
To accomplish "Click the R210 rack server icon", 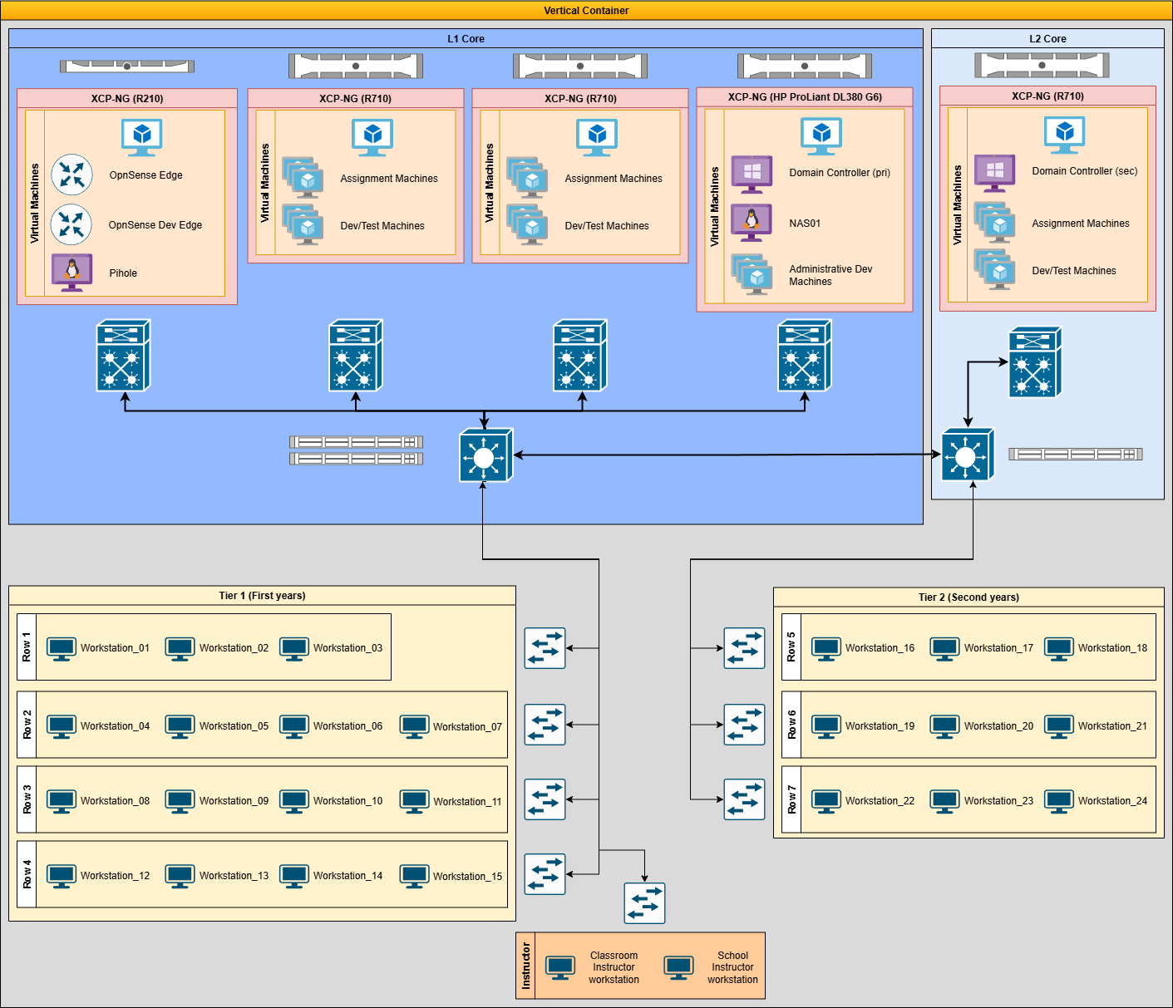I will click(x=127, y=66).
